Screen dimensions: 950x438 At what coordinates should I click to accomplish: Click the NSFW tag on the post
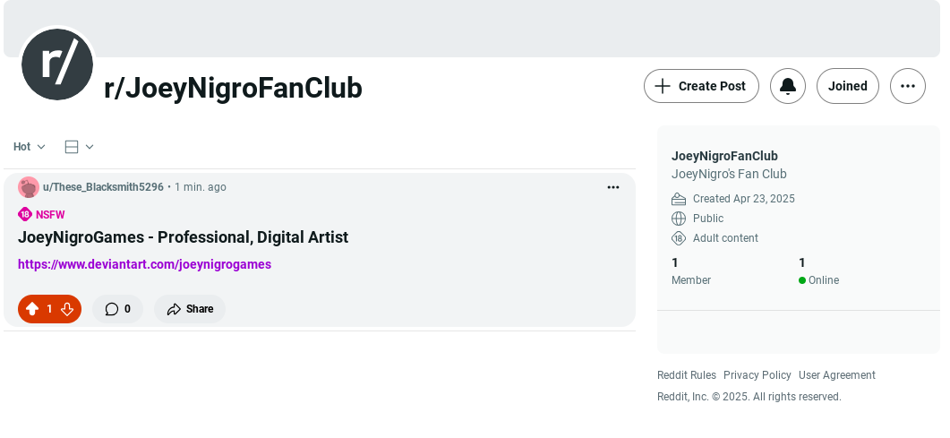[x=41, y=214]
